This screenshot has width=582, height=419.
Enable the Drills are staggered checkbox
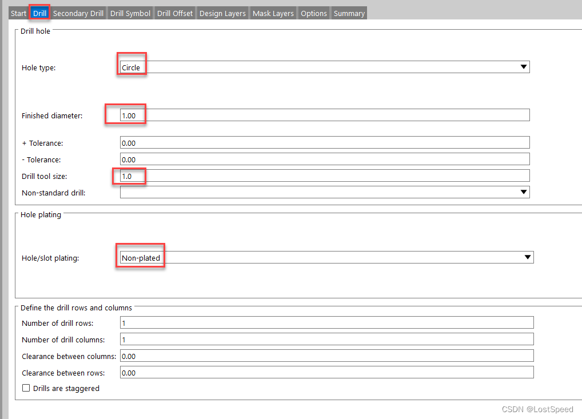[x=26, y=388]
